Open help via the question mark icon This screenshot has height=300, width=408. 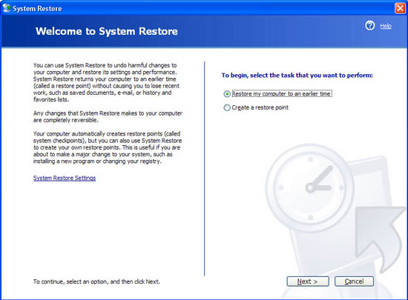click(369, 25)
